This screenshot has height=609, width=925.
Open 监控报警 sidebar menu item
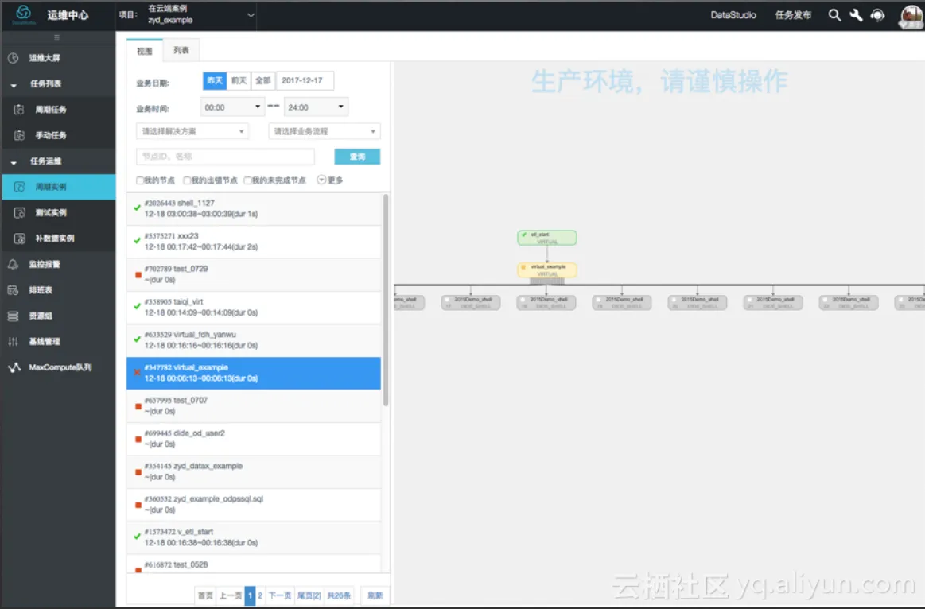coord(59,264)
